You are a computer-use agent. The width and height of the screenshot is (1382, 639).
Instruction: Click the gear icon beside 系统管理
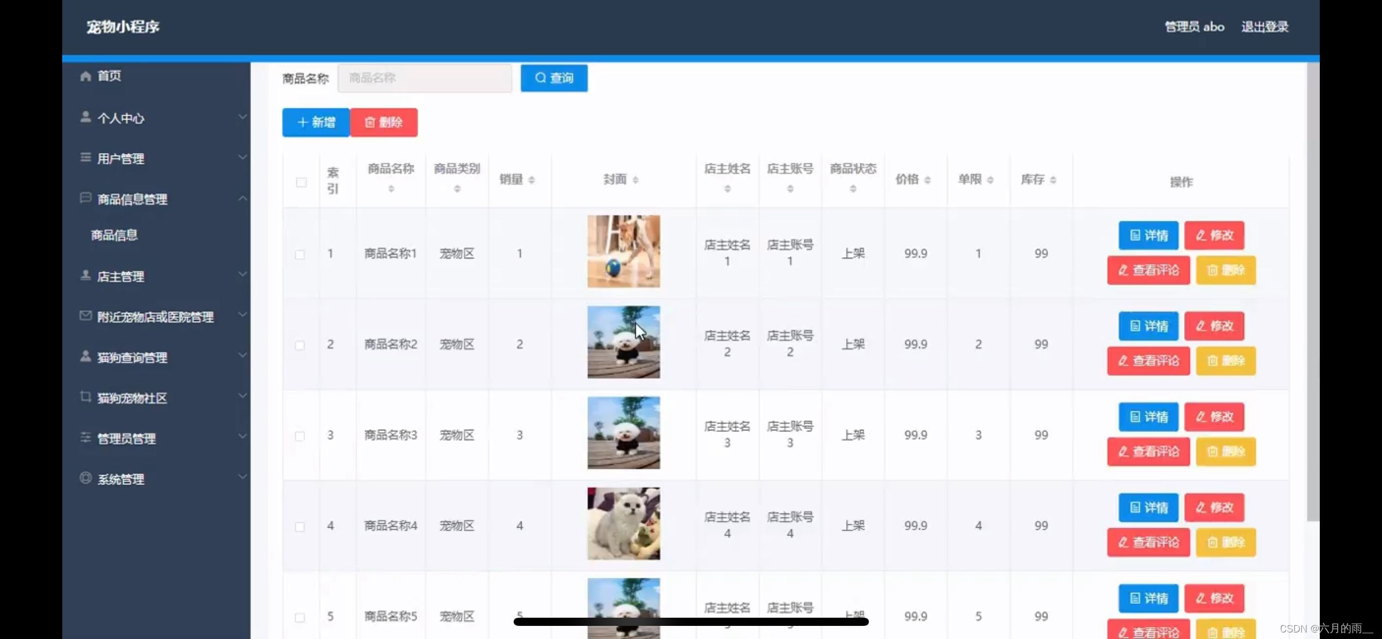pyautogui.click(x=85, y=478)
